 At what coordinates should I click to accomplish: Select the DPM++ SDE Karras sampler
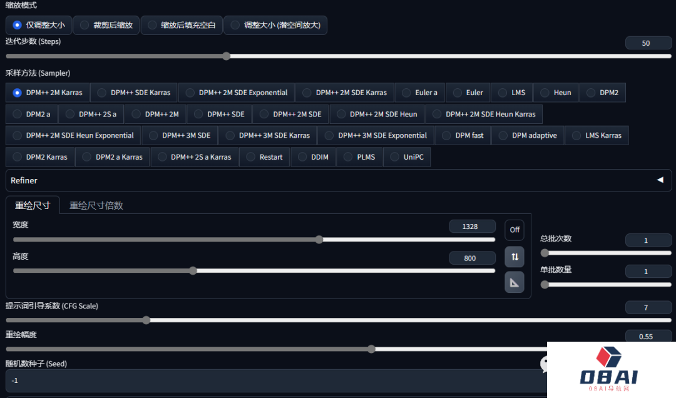pos(133,93)
